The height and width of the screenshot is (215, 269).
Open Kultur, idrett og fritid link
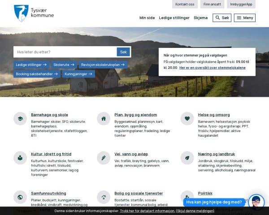pos(51,154)
